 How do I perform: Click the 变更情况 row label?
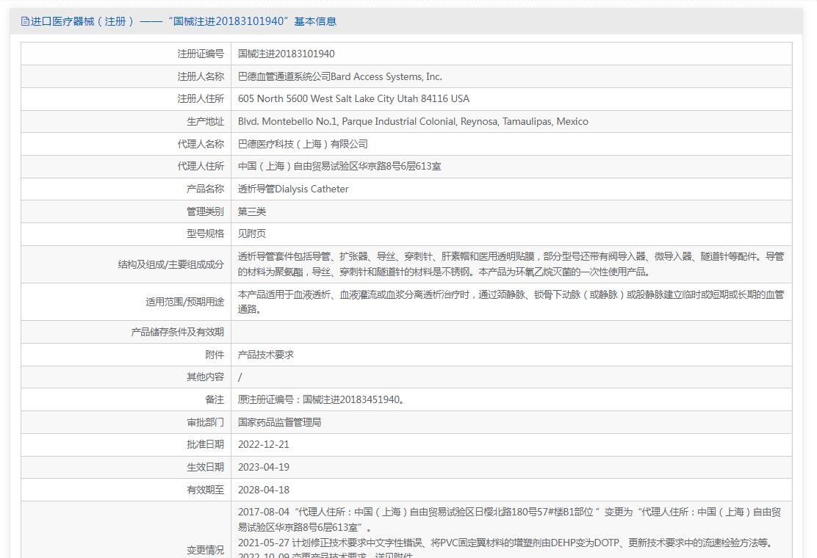click(205, 550)
